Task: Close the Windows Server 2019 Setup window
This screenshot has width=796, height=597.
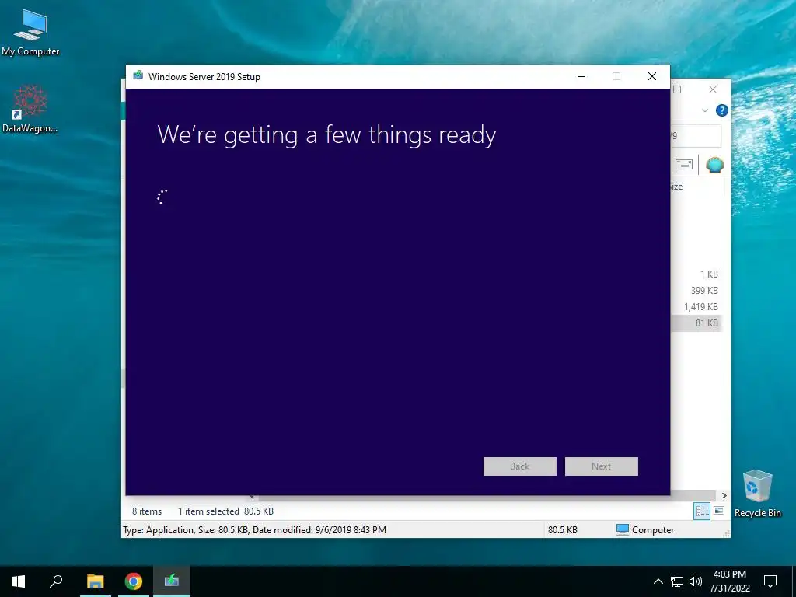Action: pyautogui.click(x=652, y=76)
